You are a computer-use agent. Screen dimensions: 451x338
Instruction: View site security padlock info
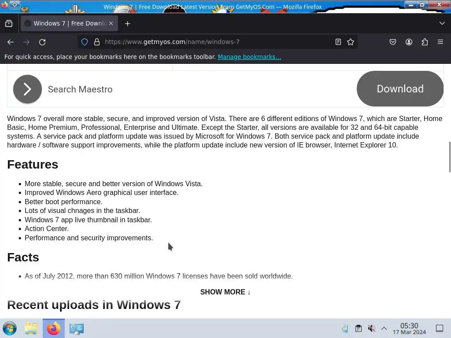click(97, 42)
